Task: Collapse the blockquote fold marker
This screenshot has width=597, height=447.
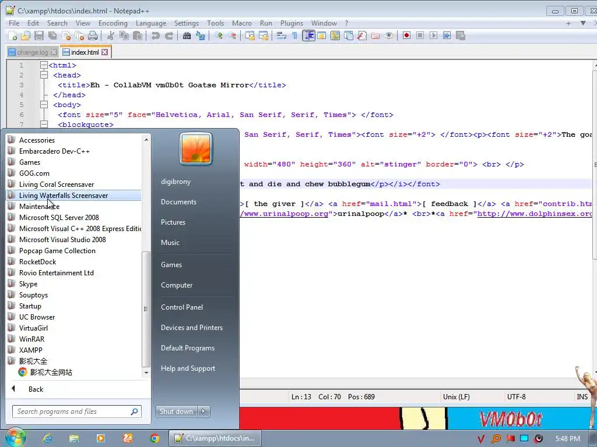Action: pyautogui.click(x=44, y=125)
